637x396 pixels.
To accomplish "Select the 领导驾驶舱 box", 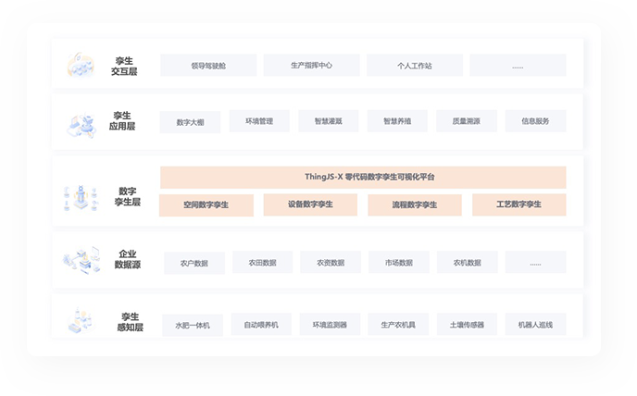I will tap(207, 66).
